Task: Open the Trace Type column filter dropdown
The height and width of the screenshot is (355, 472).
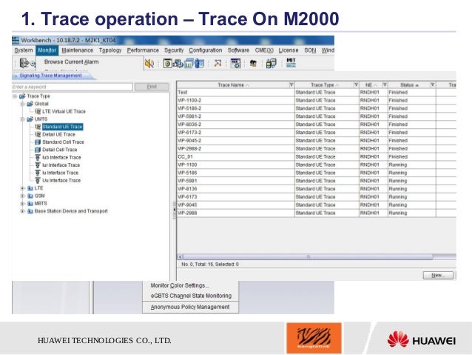Action: 356,84
